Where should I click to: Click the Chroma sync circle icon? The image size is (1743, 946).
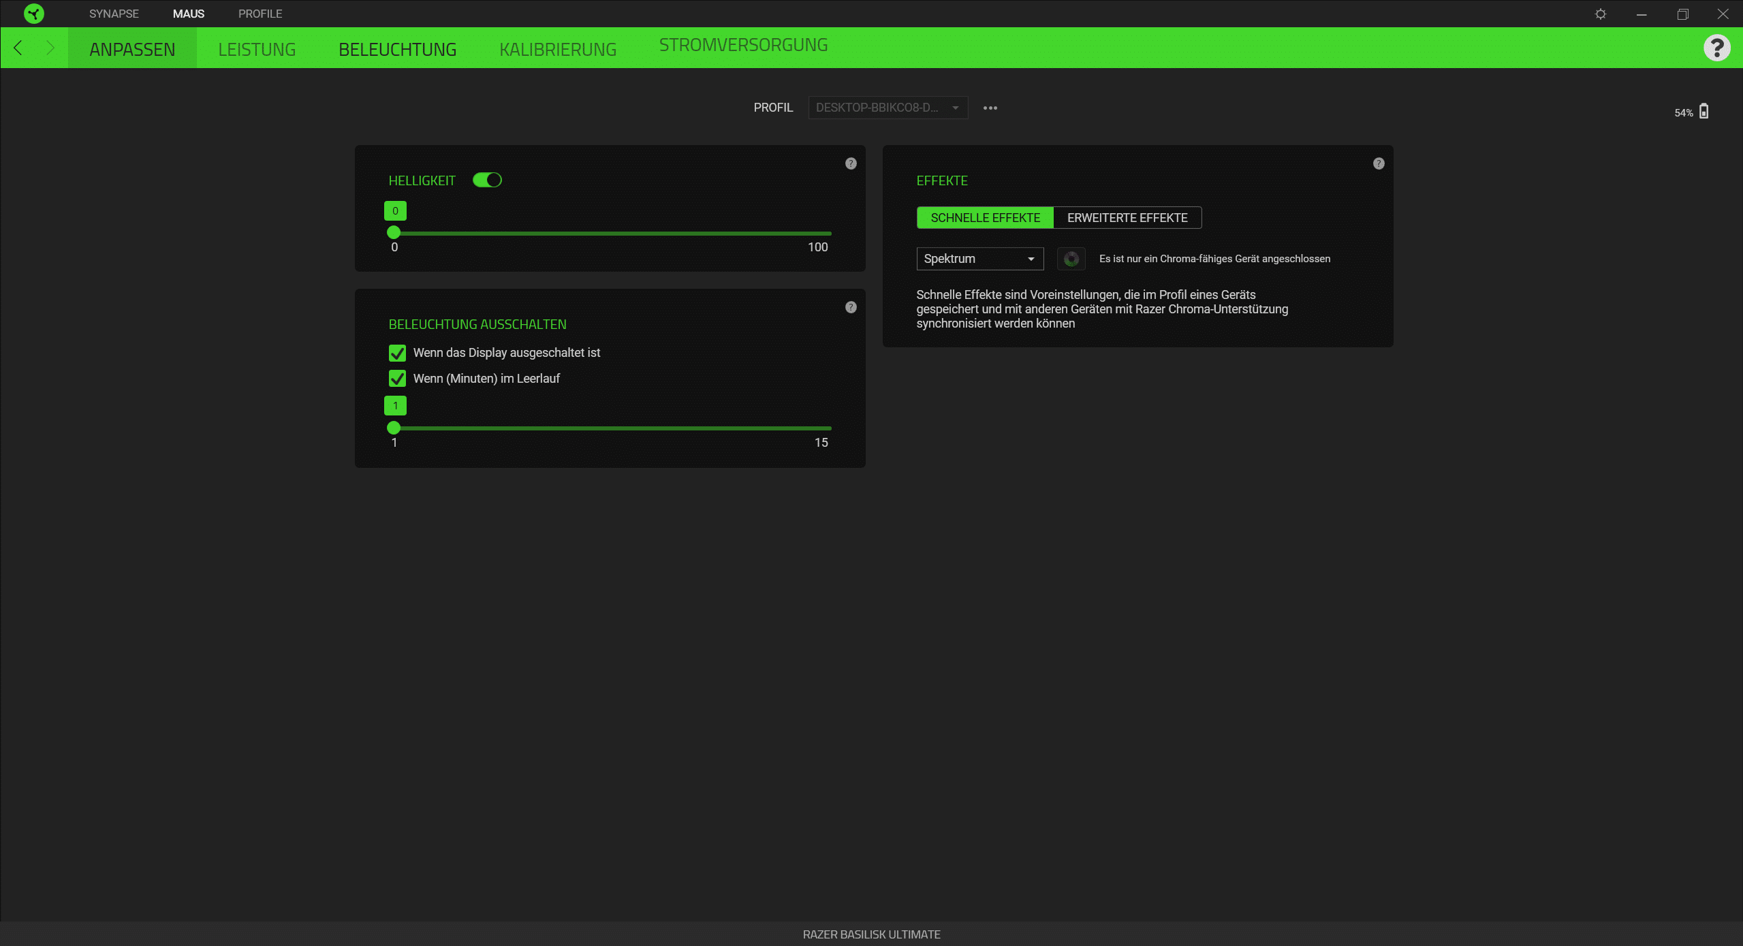point(1071,259)
